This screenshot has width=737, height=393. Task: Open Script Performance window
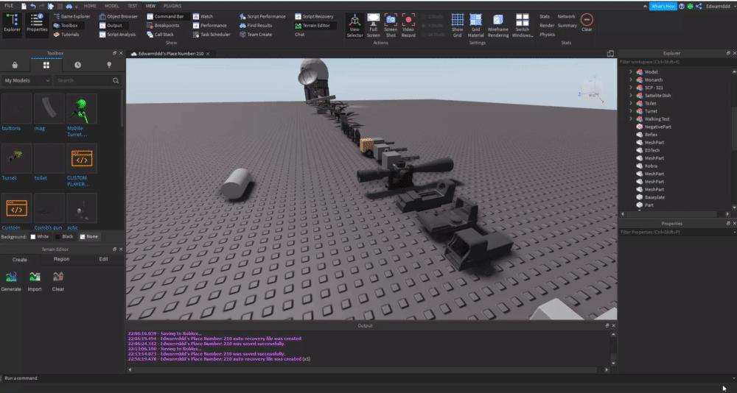pos(262,16)
